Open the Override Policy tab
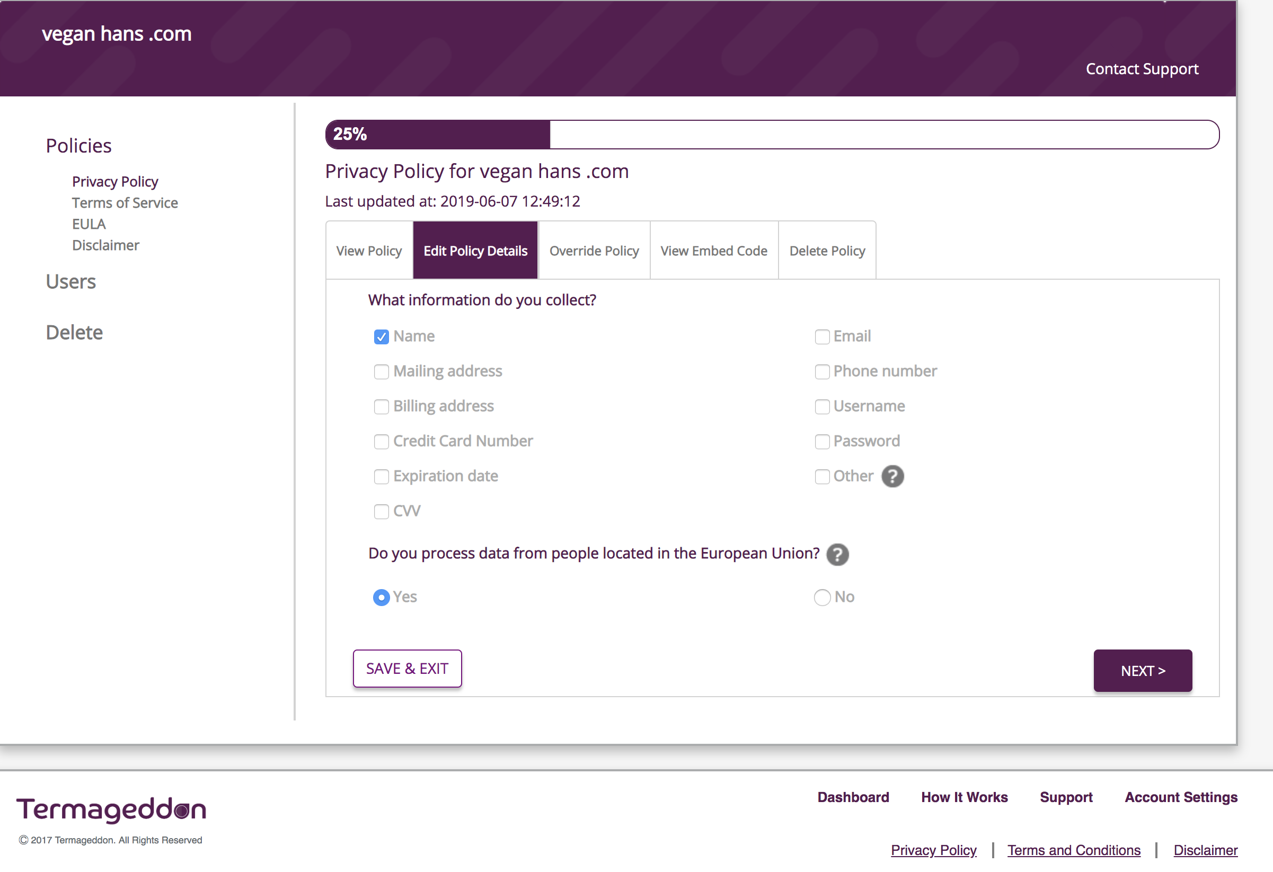Screen dimensions: 1273x872 click(x=594, y=251)
